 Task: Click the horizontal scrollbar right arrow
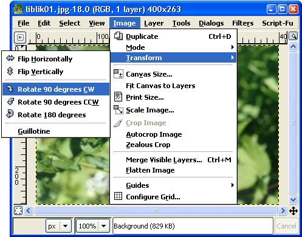coord(283,211)
